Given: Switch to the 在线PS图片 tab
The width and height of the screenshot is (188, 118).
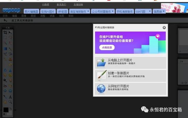Looking at the screenshot, I should [48, 11].
